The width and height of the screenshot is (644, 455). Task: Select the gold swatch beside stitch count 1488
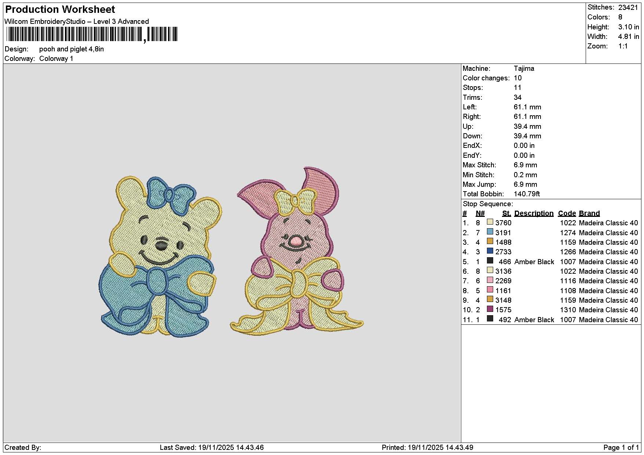[490, 241]
